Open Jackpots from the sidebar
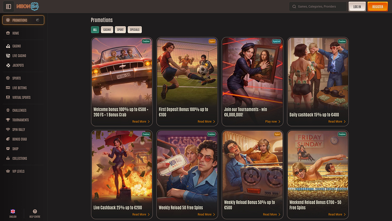This screenshot has width=392, height=221. 18,65
